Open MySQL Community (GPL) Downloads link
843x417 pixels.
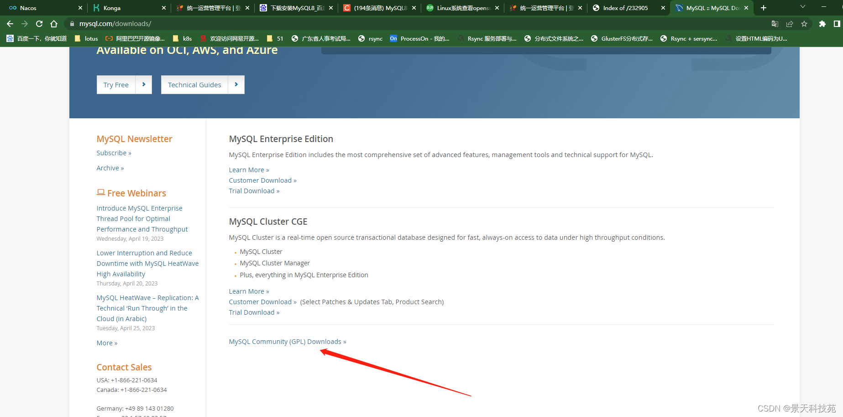288,342
